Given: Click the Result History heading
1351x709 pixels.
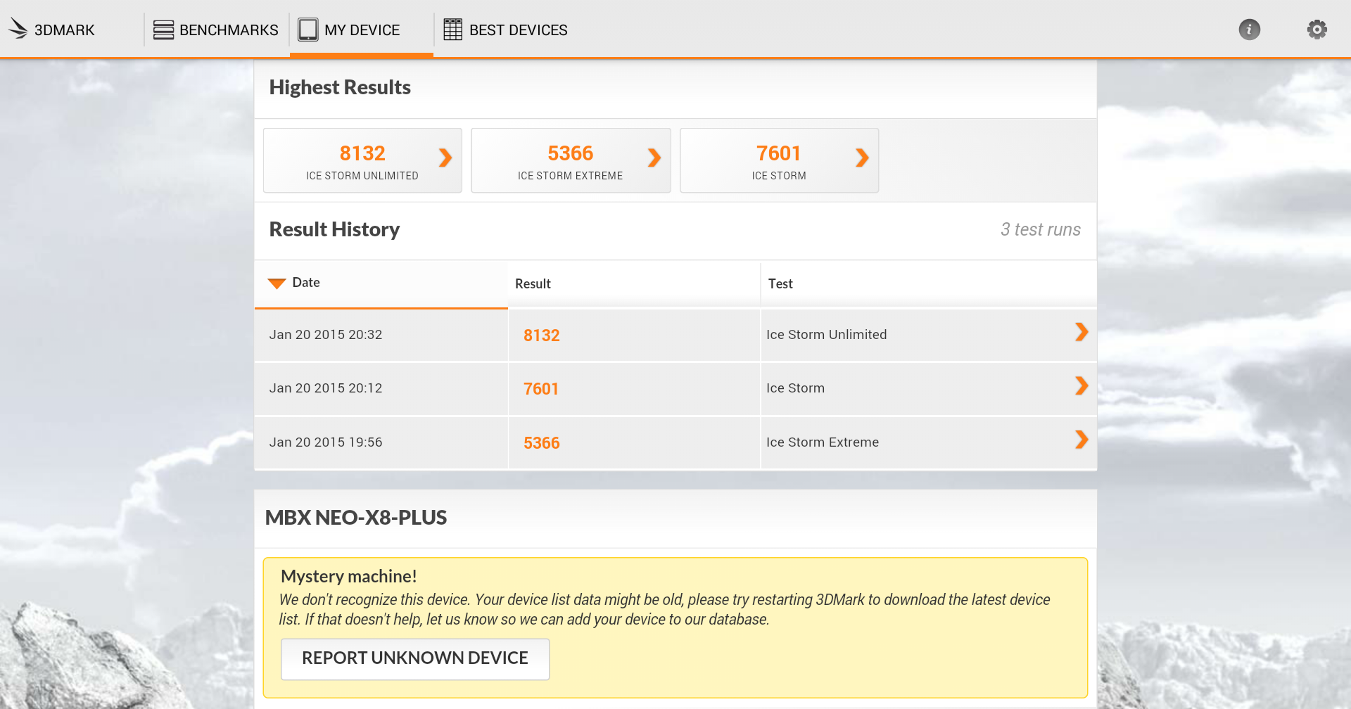Looking at the screenshot, I should (x=334, y=229).
